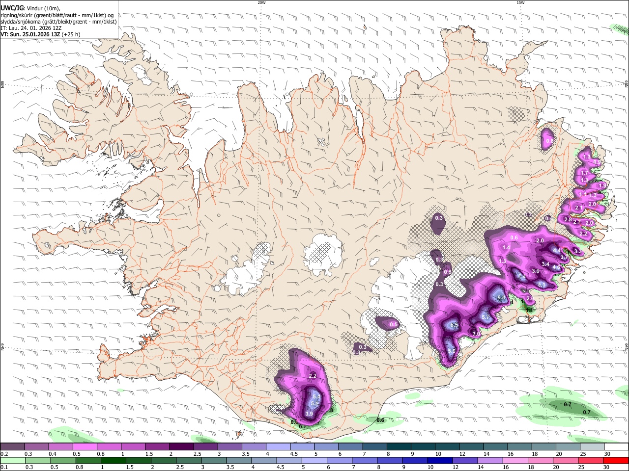Screen dimensions: 629x471
Task: Select the violet 12 swatch in bottom scale
Action: [x=465, y=460]
